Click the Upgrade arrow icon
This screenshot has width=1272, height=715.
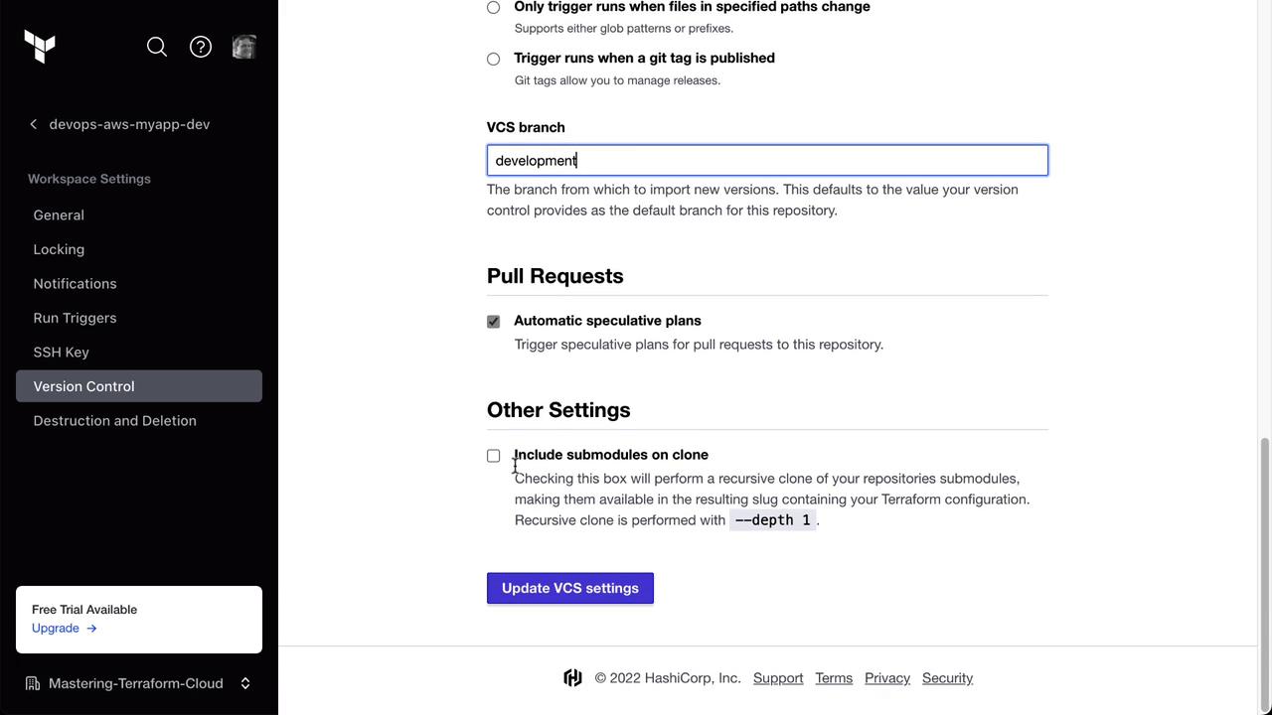[x=91, y=629]
